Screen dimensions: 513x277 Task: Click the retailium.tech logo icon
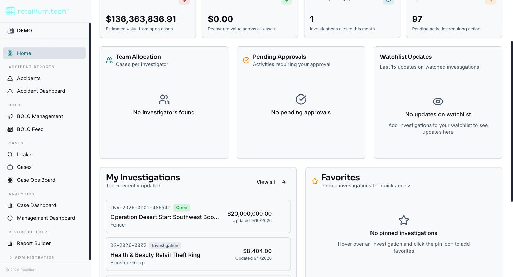click(10, 11)
